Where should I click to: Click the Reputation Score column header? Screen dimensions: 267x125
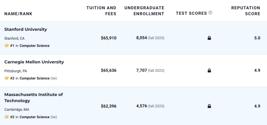point(245,11)
